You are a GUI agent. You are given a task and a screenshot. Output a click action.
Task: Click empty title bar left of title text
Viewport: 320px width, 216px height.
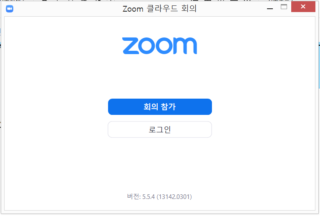pos(67,9)
